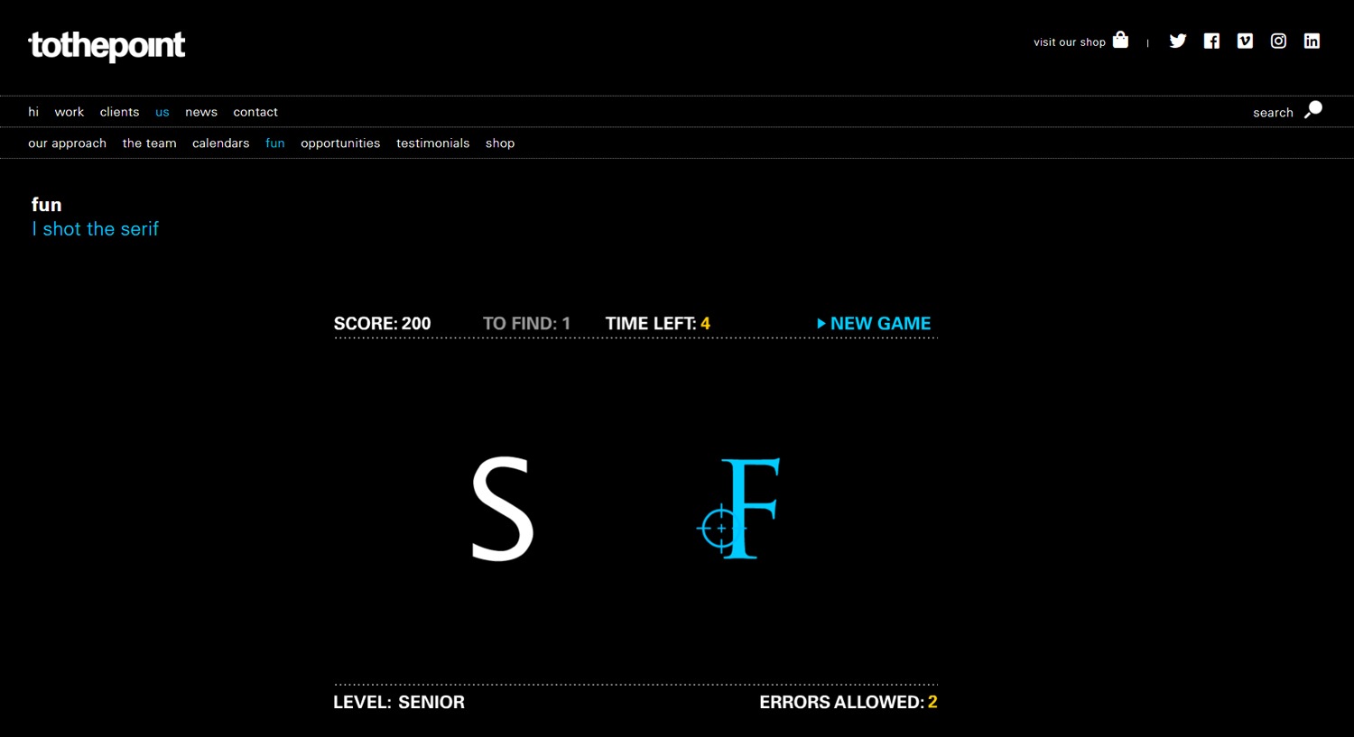Click the 'visit our shop' link
The height and width of the screenshot is (737, 1354).
click(x=1069, y=41)
